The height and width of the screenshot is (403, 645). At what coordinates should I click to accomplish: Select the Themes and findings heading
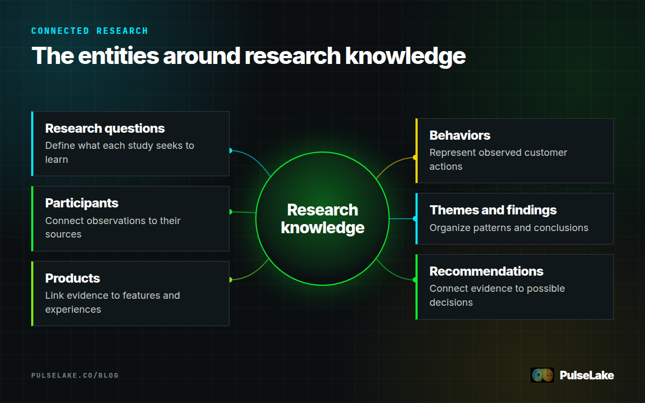(x=493, y=210)
